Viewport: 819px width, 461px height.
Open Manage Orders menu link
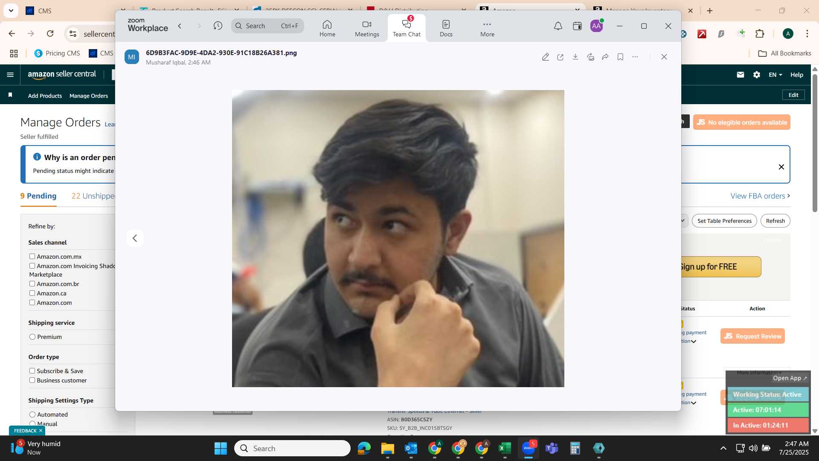(89, 96)
